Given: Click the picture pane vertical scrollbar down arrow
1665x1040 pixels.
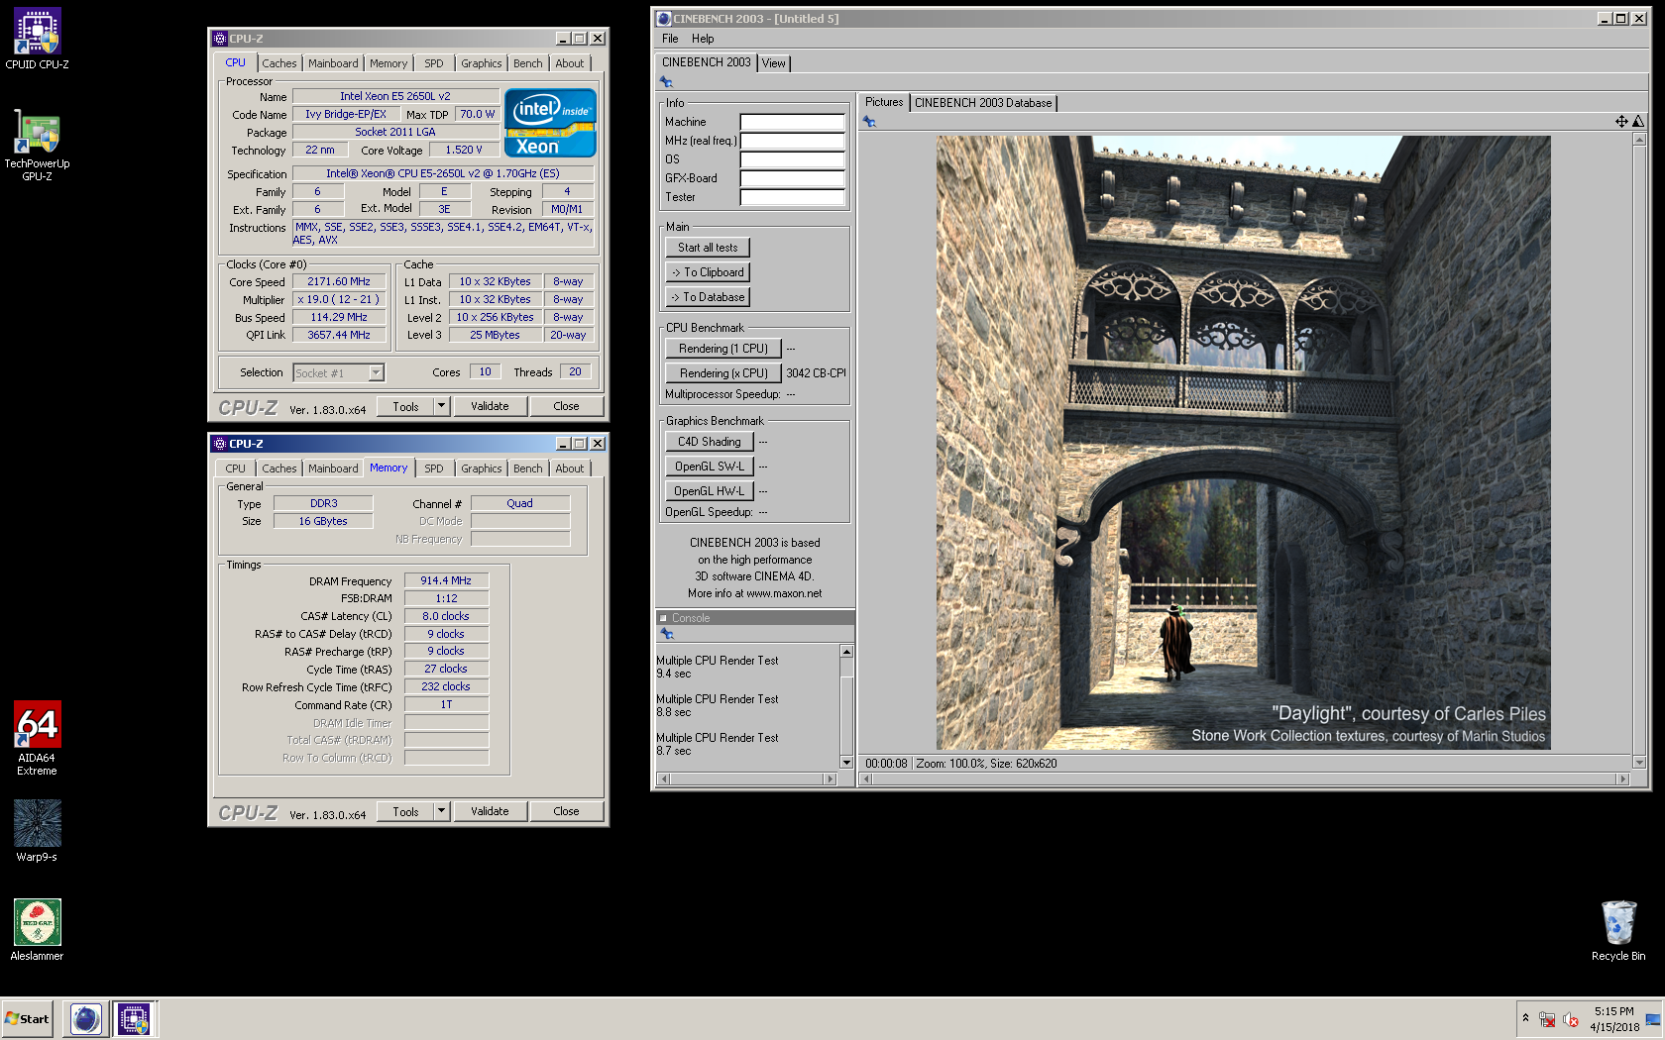Looking at the screenshot, I should 1639,763.
